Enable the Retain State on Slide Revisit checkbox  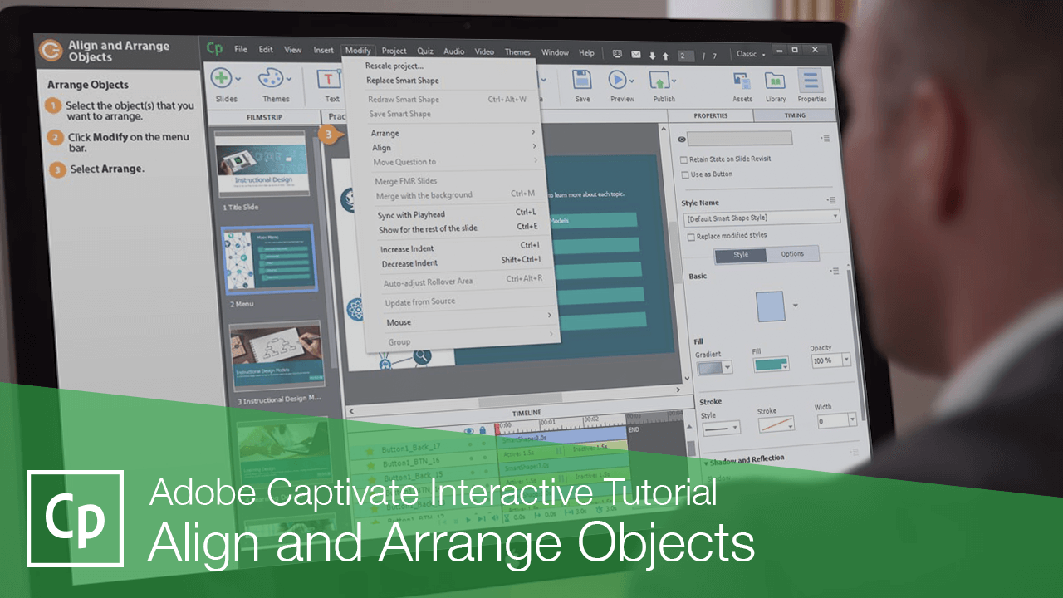[684, 159]
